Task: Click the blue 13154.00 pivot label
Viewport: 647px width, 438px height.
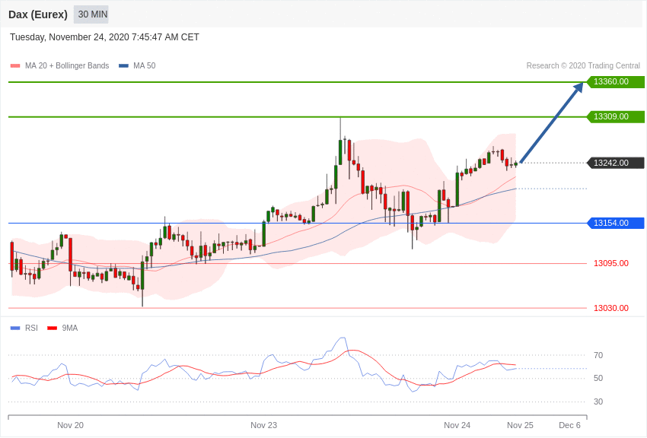Action: (615, 223)
